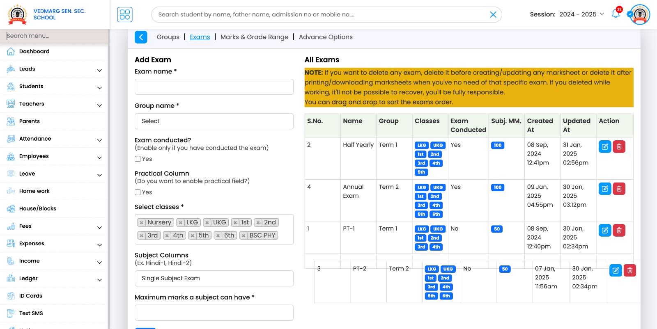Viewport: 657px width, 329px height.
Task: Expand the Students menu chevron
Action: click(x=99, y=88)
